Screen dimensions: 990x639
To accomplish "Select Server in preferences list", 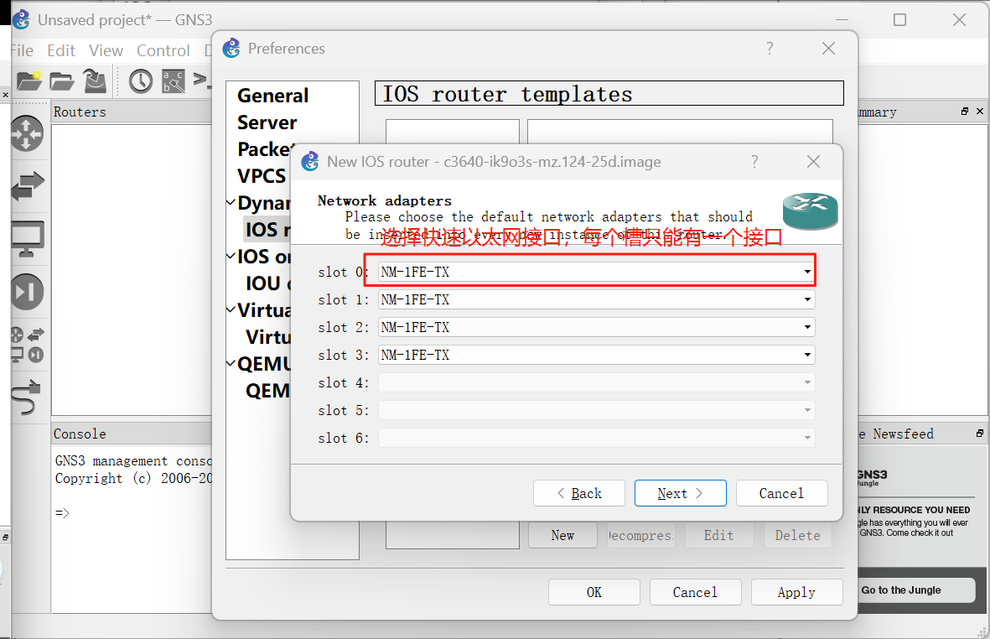I will 267,122.
